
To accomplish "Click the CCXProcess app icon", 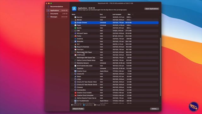I will click(x=75, y=55).
